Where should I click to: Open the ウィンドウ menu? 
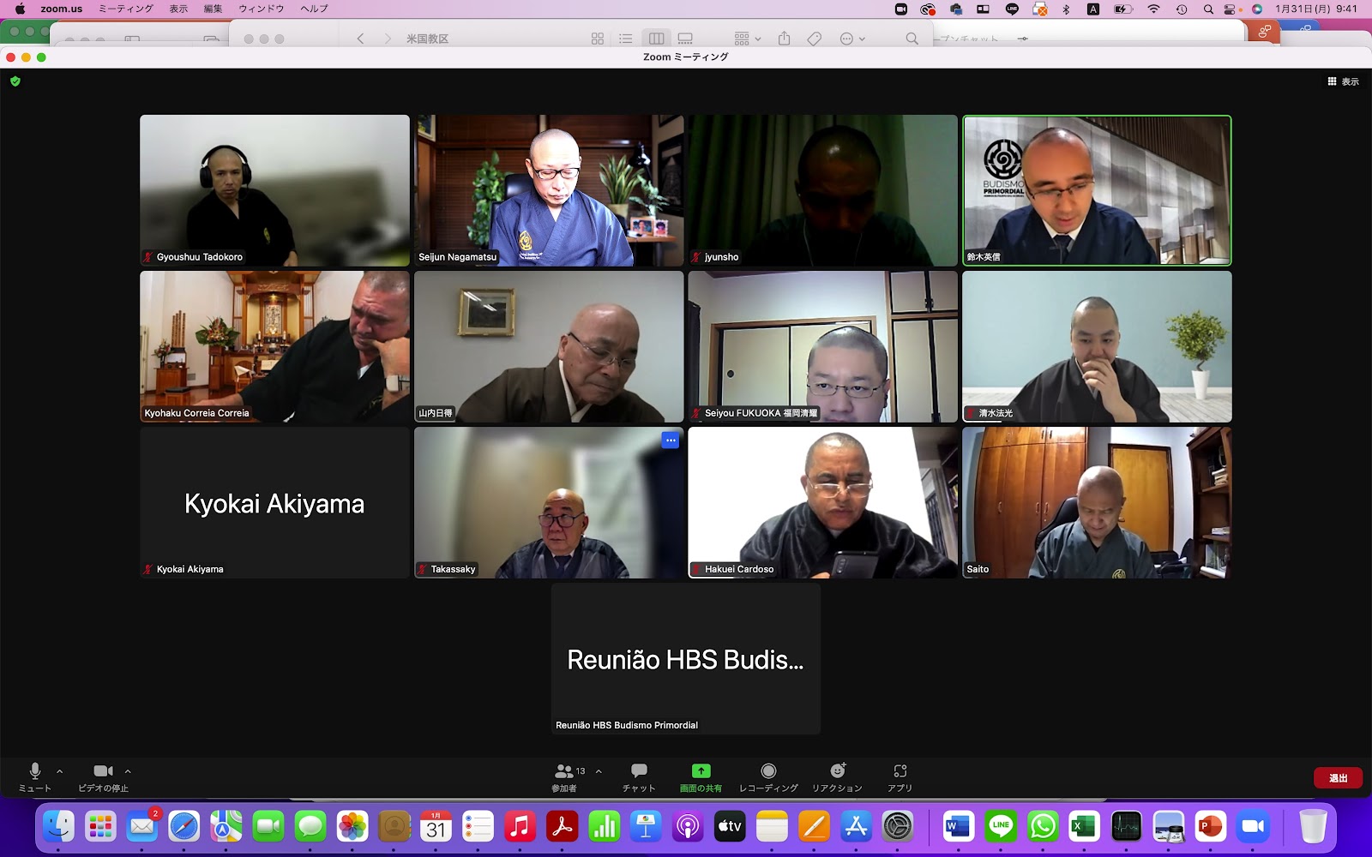click(x=262, y=9)
